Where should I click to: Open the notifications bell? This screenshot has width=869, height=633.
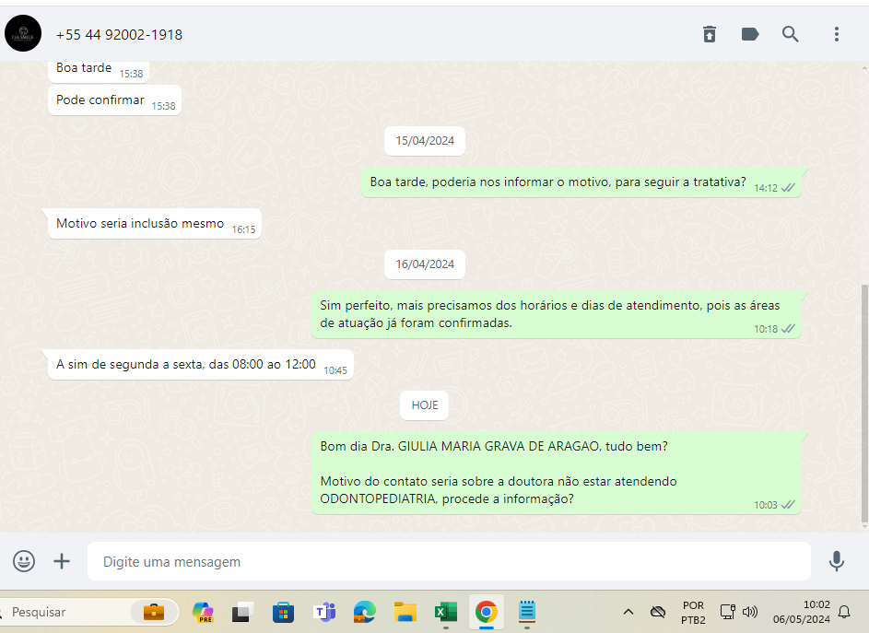tap(844, 612)
